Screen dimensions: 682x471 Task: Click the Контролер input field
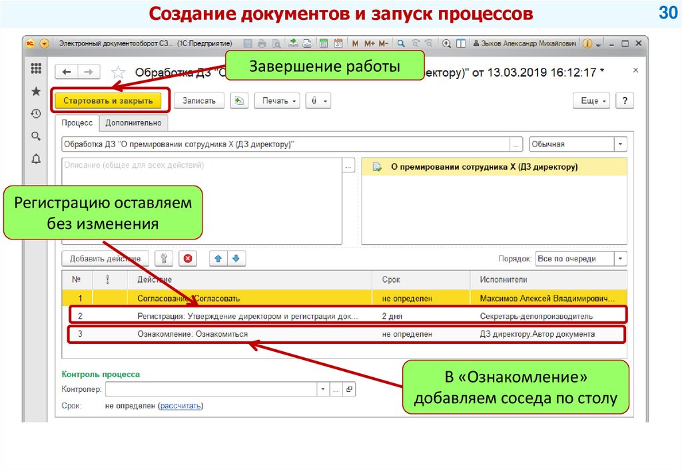tap(211, 389)
